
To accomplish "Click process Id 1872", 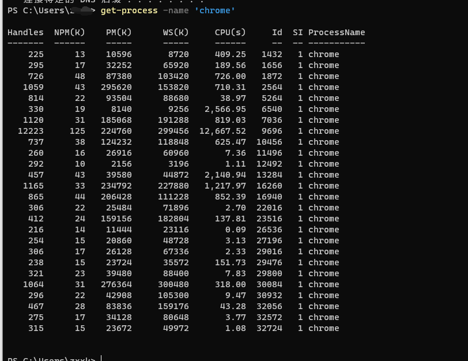I will click(x=271, y=76).
